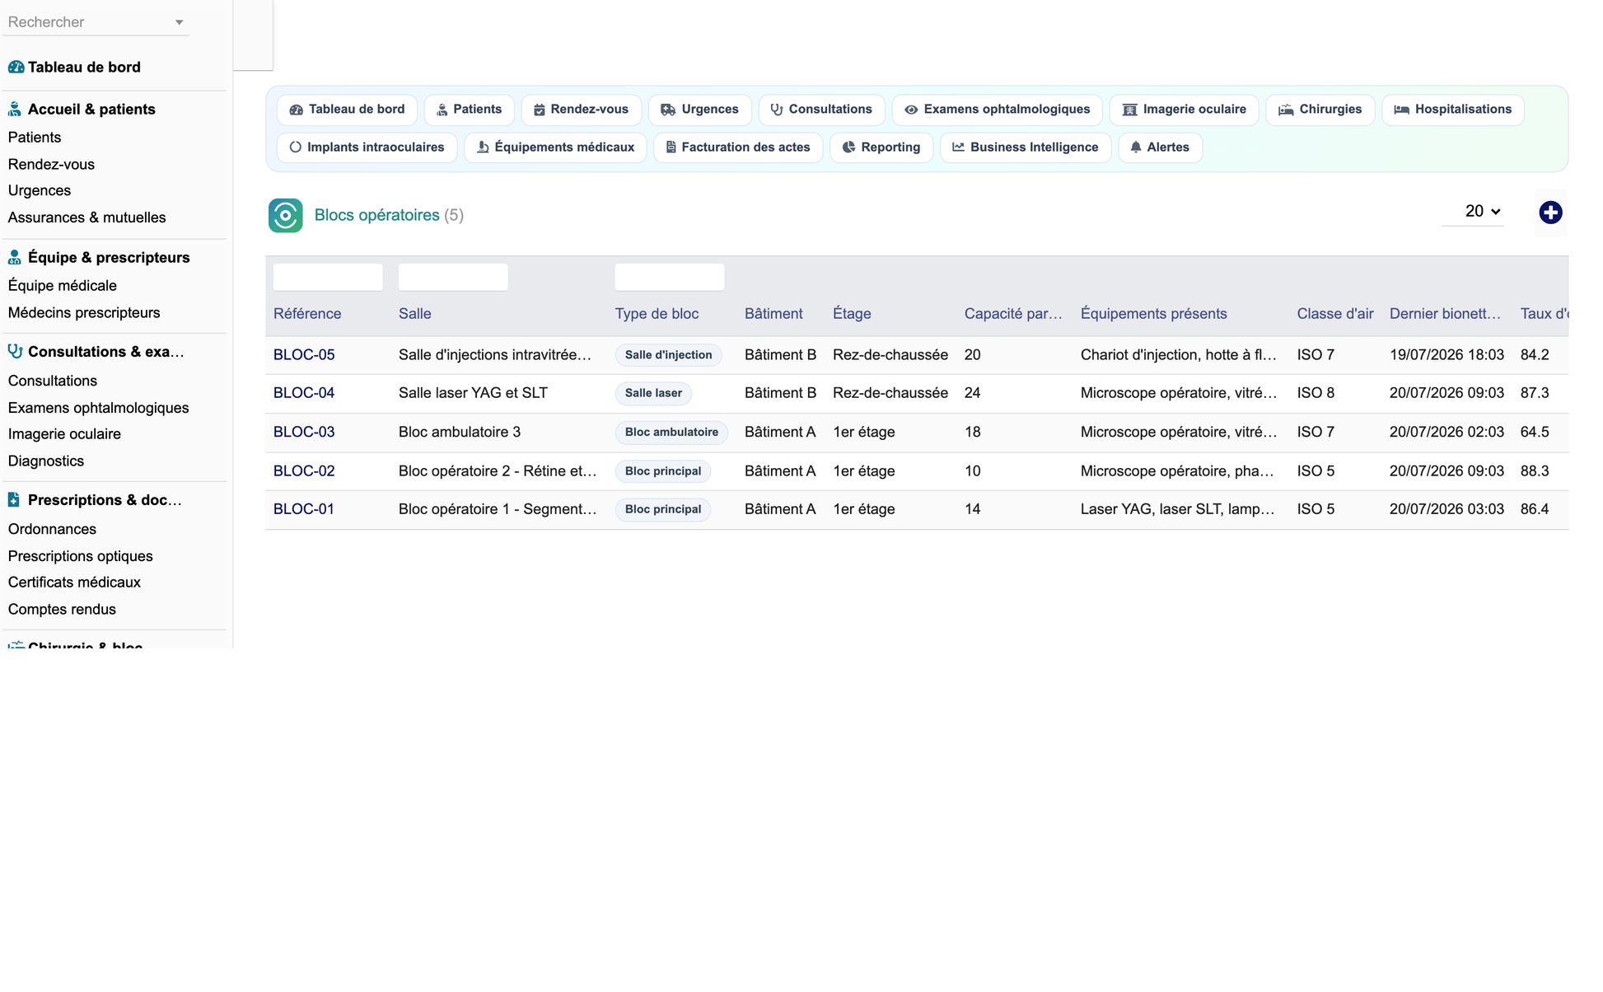Click the Blocs opératoires page title

377,215
